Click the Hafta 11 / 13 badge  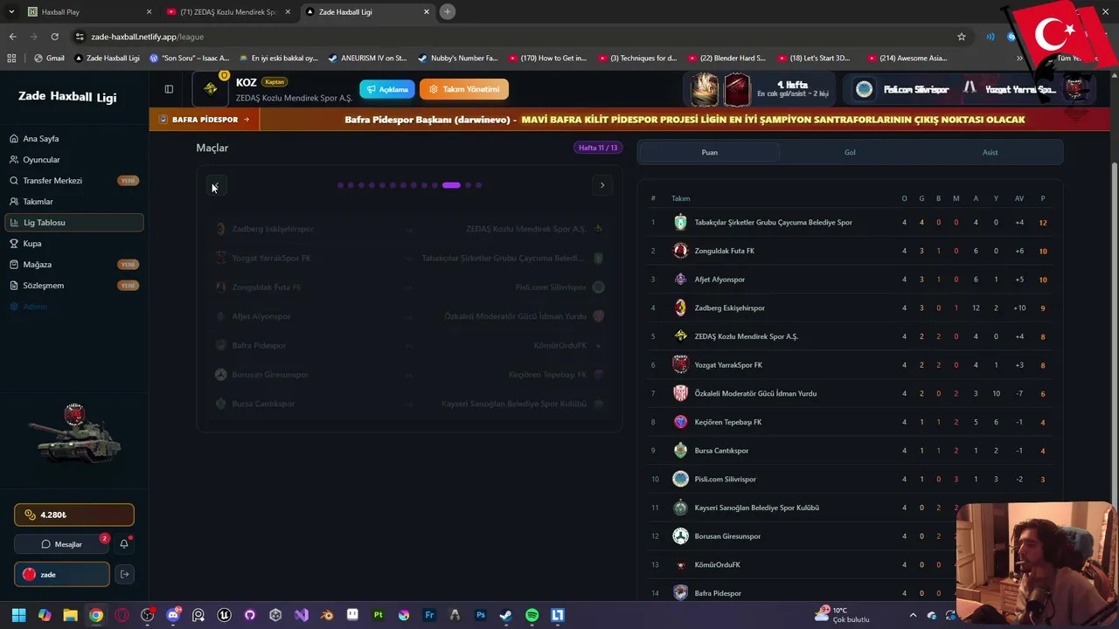pyautogui.click(x=598, y=148)
